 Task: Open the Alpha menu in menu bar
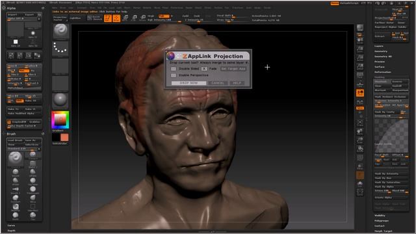55,8
